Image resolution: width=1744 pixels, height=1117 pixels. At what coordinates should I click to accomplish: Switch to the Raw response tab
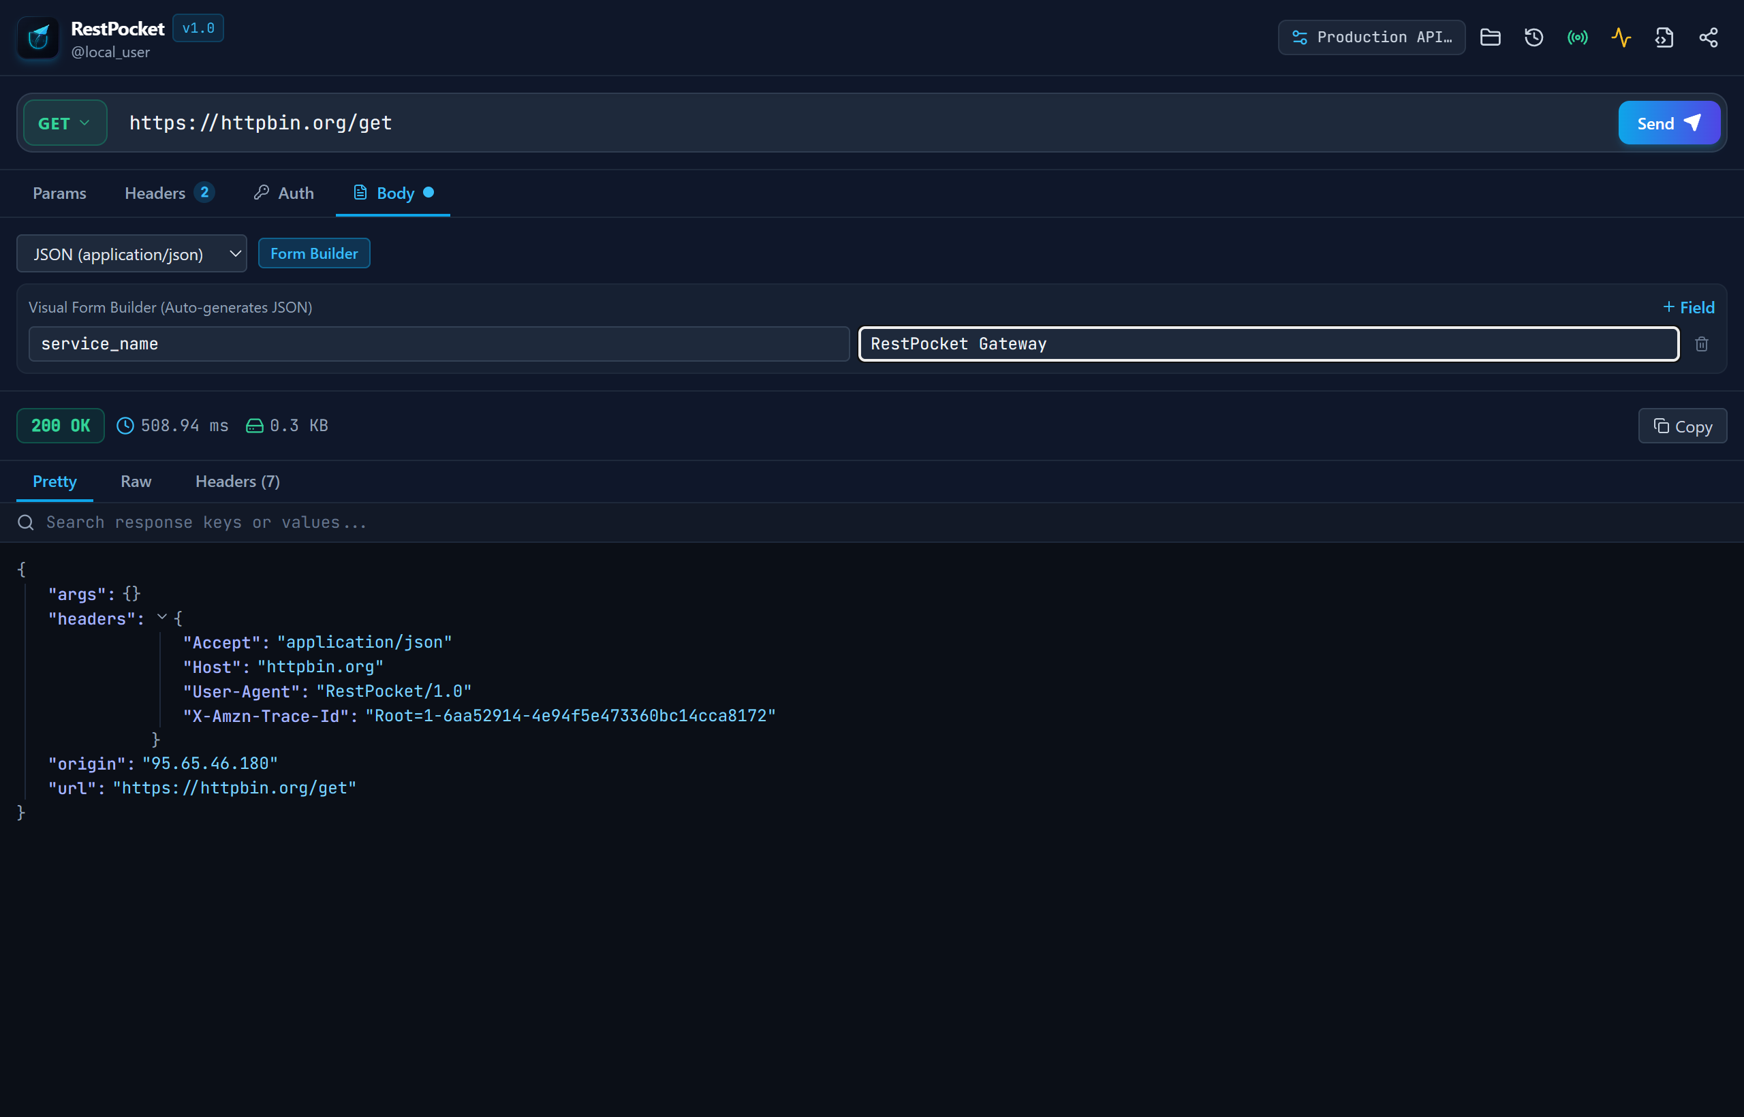pos(136,481)
